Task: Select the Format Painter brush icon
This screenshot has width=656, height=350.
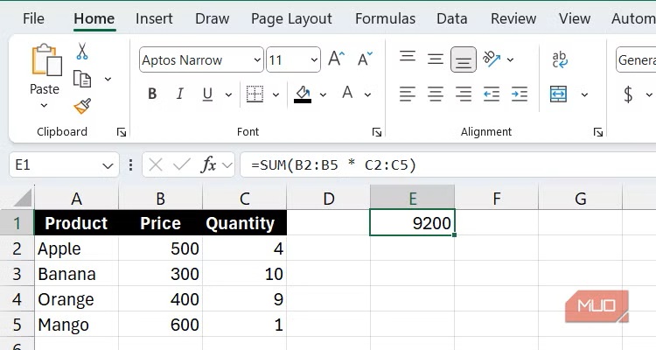Action: (82, 106)
